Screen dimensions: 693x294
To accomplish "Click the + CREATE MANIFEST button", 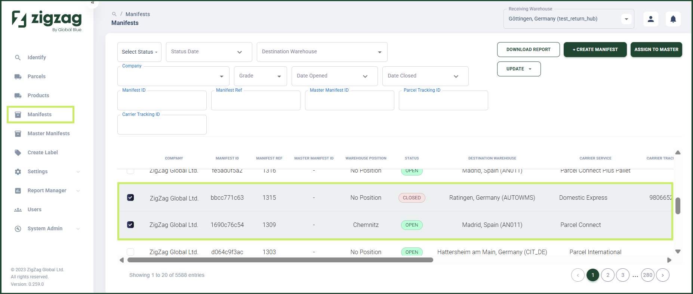I will [595, 50].
